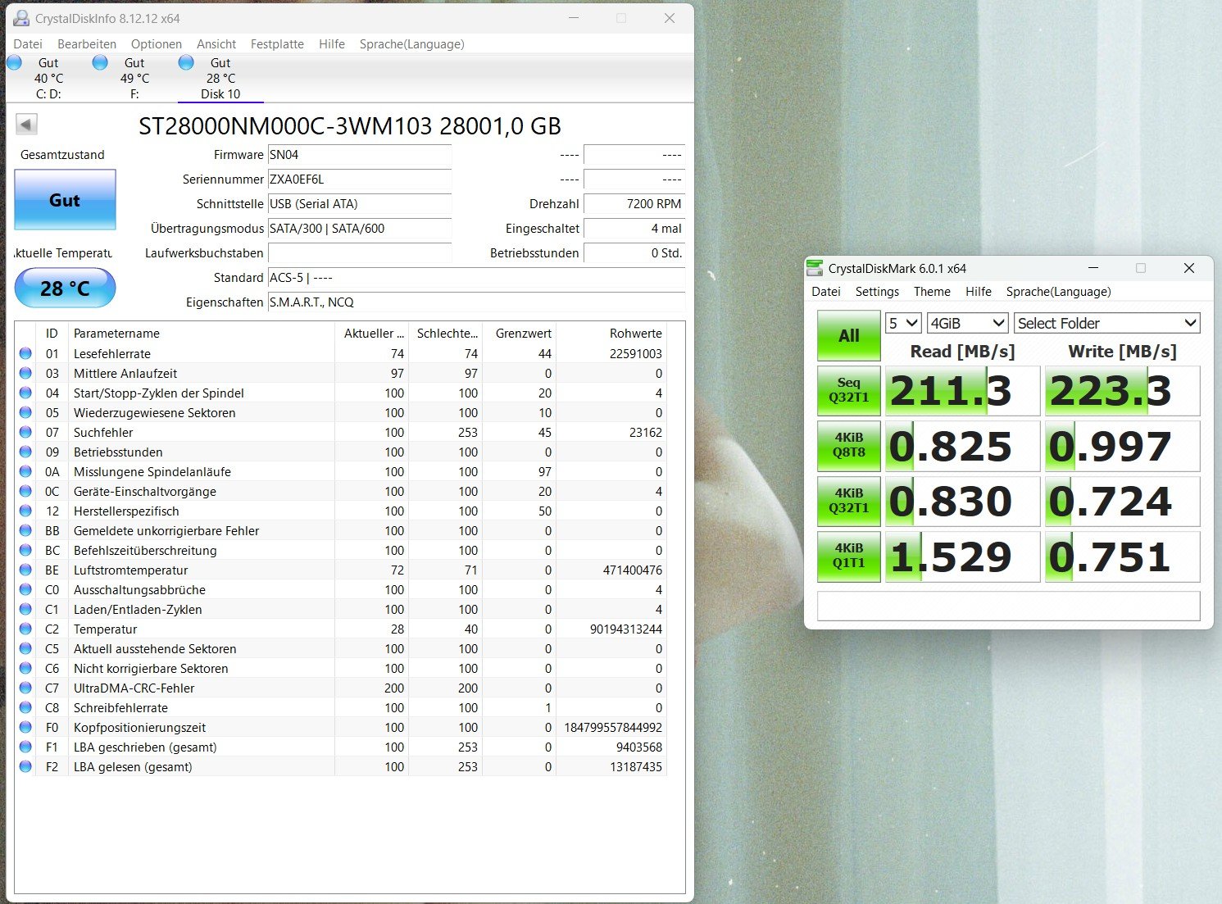Viewport: 1222px width, 904px height.
Task: Select the Disk 10 status orb
Action: [x=186, y=62]
